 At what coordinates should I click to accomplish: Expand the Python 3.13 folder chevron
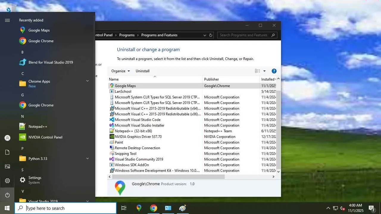[88, 158]
